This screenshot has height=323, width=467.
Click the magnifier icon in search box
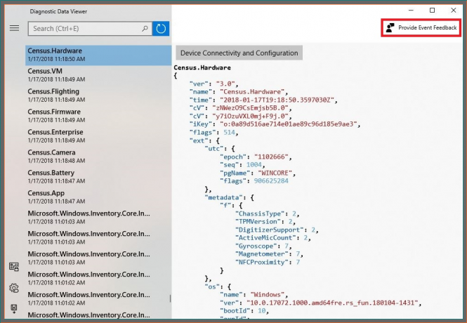click(x=145, y=29)
